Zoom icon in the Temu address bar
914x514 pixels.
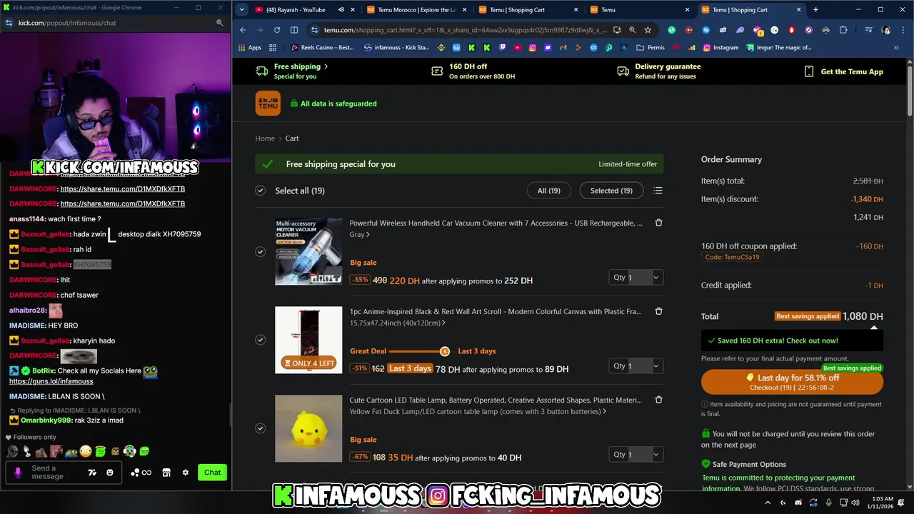tap(632, 30)
